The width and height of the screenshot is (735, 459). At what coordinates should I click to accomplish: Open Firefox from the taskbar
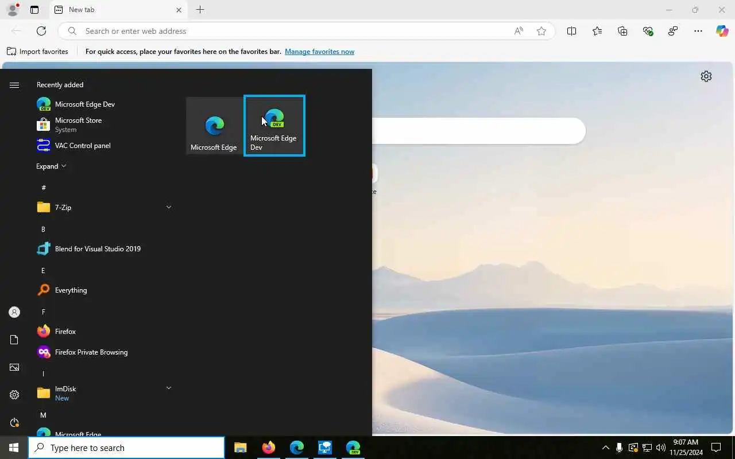point(269,448)
